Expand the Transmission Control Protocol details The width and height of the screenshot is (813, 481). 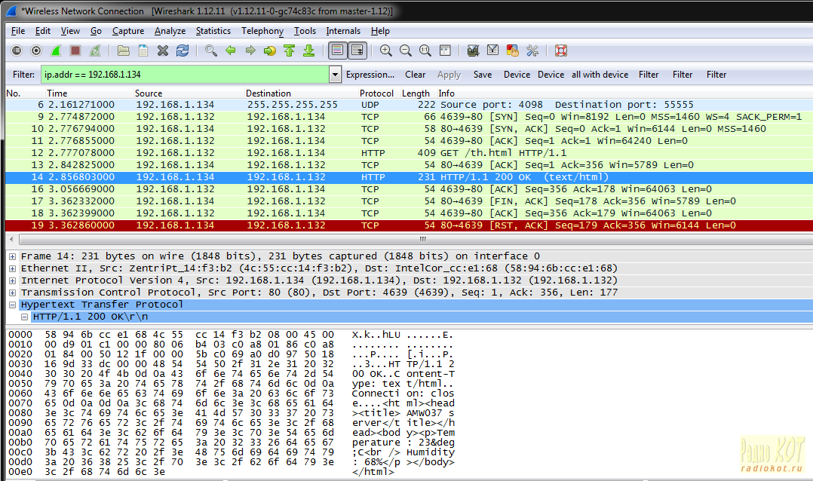[x=12, y=293]
